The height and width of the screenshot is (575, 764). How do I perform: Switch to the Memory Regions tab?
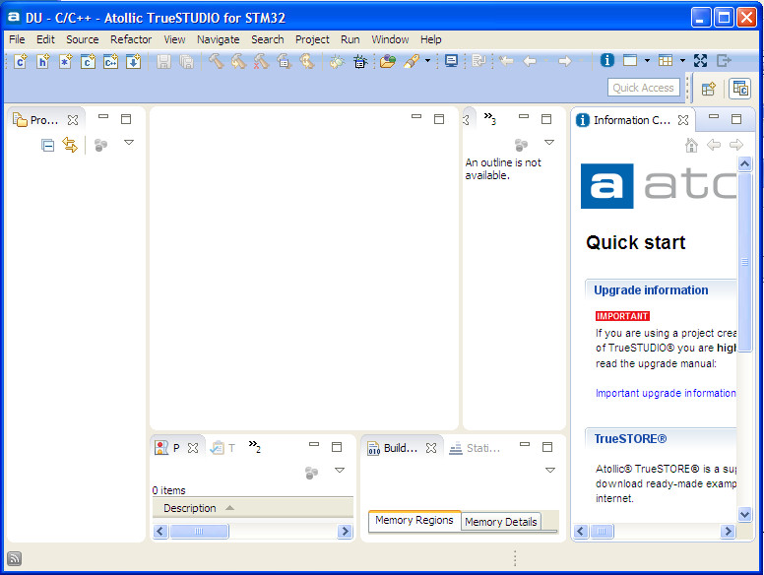[414, 521]
